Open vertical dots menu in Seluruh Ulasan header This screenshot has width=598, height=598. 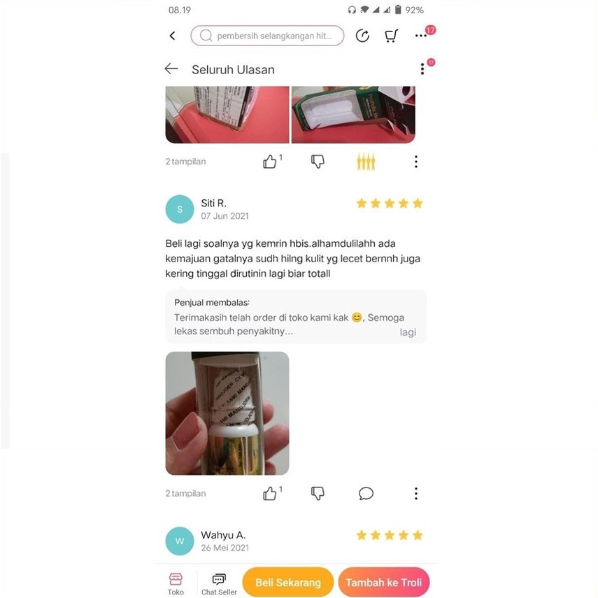(422, 69)
